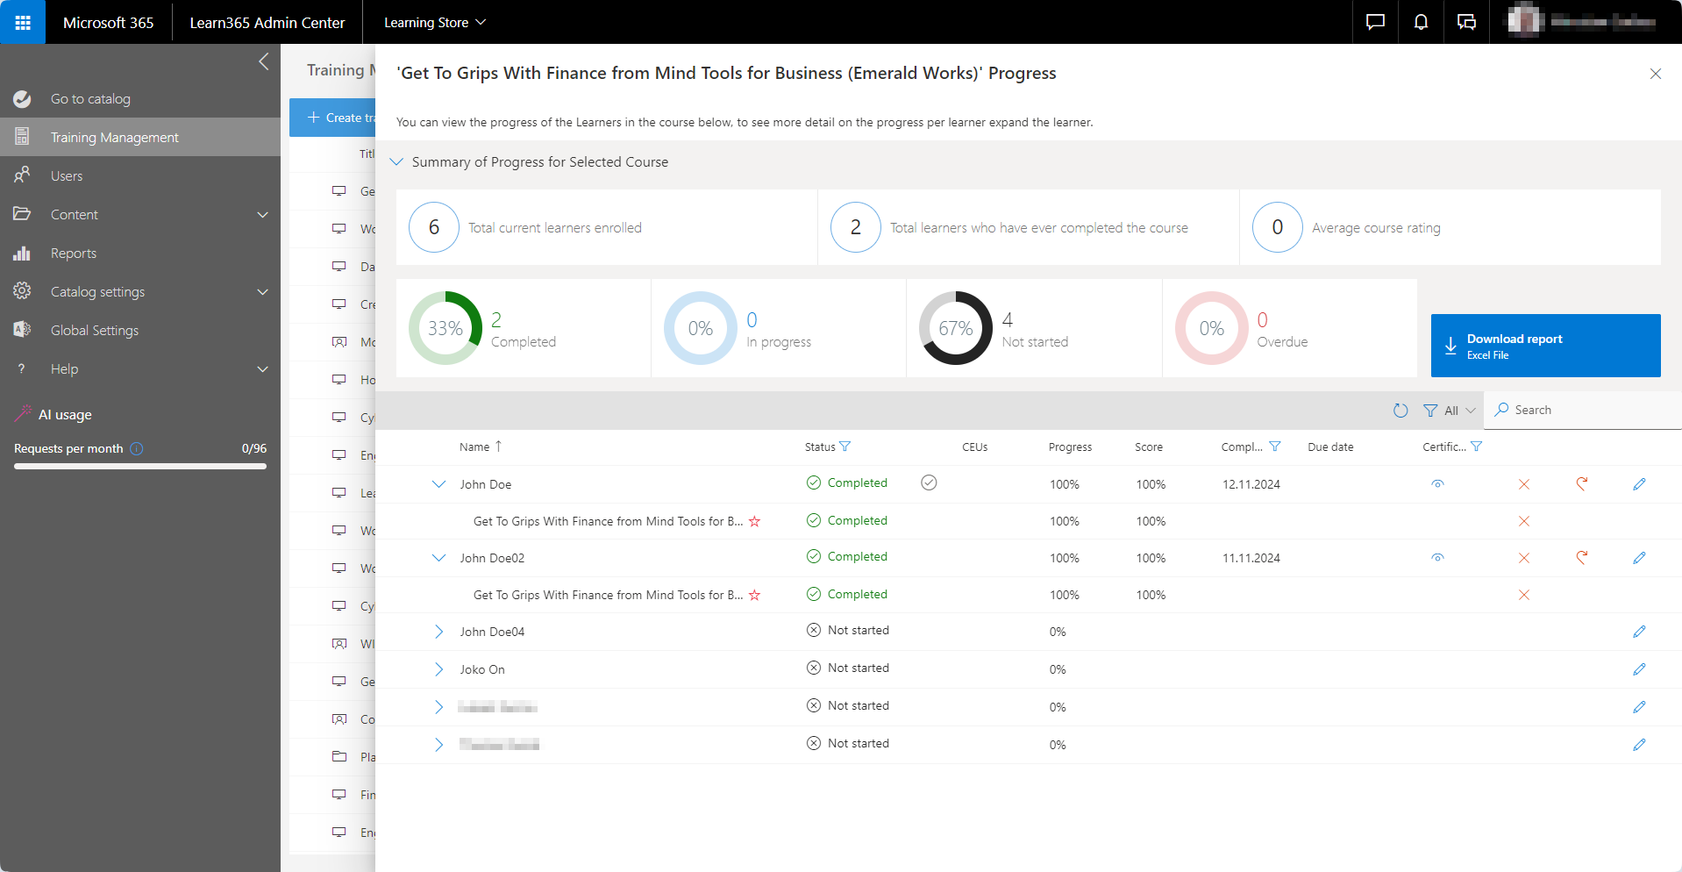Reset John Doe02's progress
The width and height of the screenshot is (1682, 872).
tap(1582, 557)
